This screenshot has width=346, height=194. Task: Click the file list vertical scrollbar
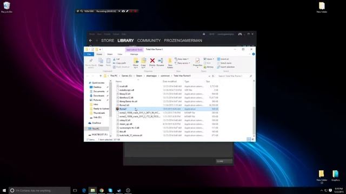[254, 120]
